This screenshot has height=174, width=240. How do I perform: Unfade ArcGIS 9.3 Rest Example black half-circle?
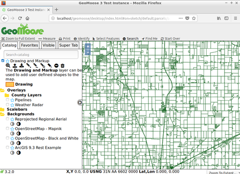19,153
